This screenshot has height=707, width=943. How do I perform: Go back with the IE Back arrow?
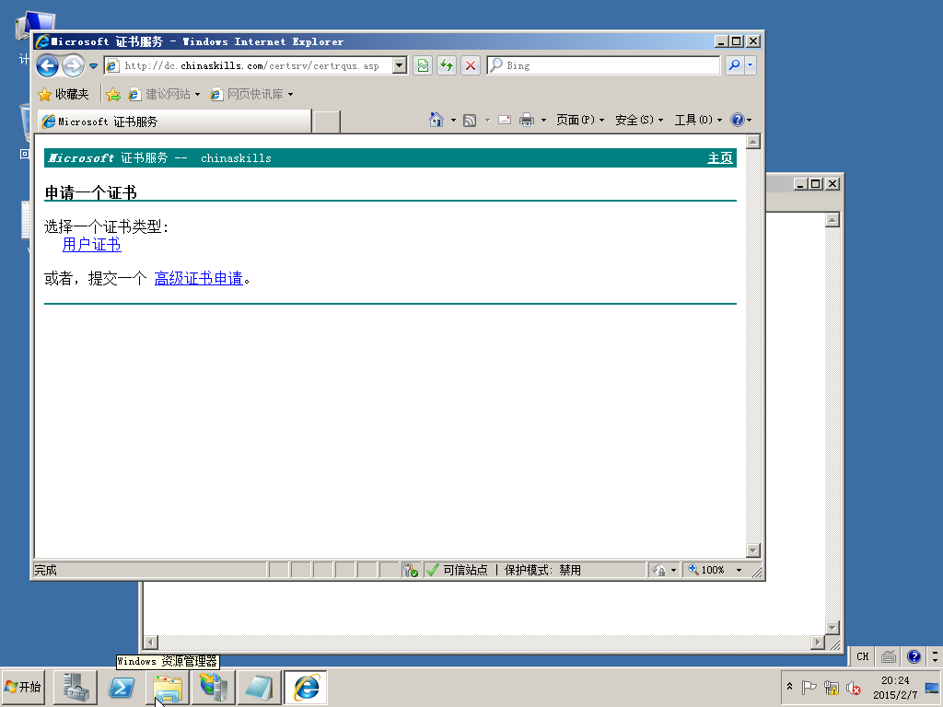pyautogui.click(x=48, y=65)
